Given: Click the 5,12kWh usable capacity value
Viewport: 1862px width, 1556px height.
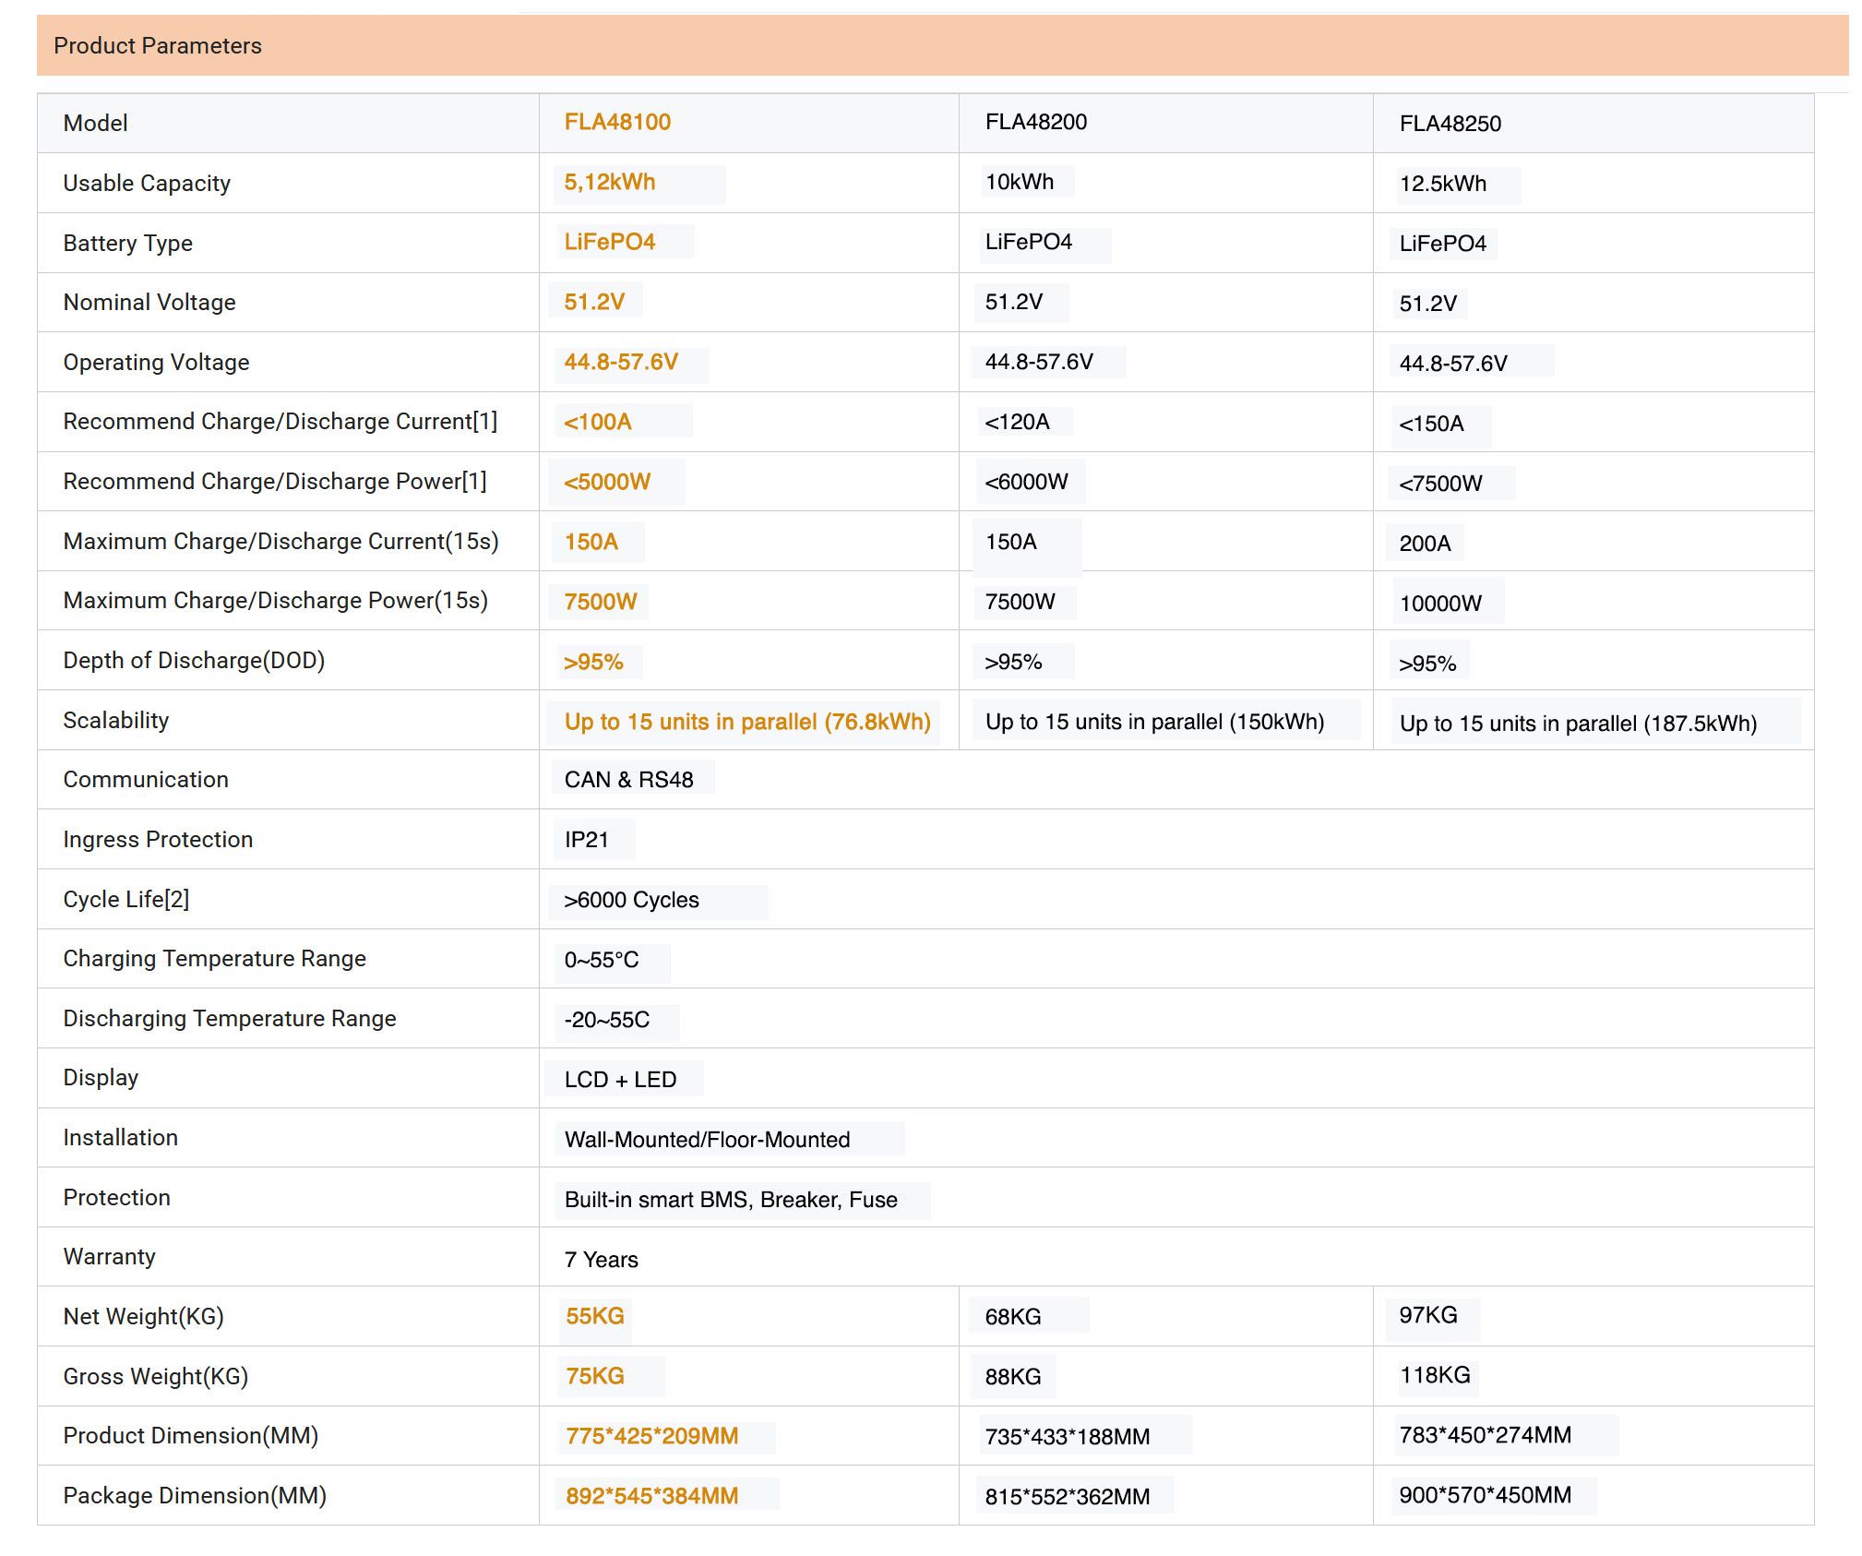Looking at the screenshot, I should tap(610, 182).
